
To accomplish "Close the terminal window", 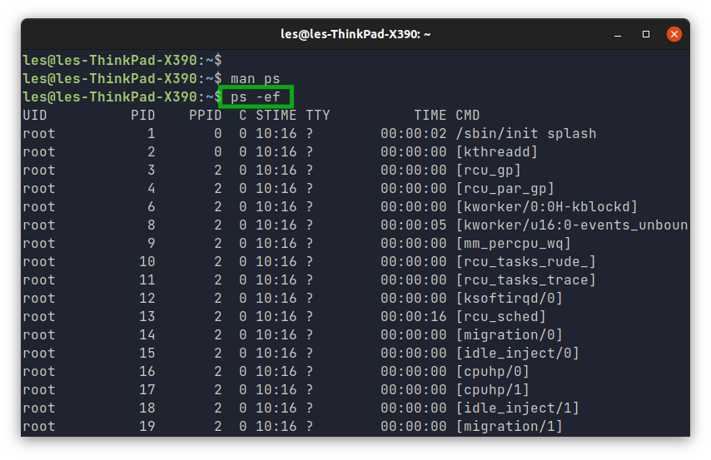I will 674,34.
